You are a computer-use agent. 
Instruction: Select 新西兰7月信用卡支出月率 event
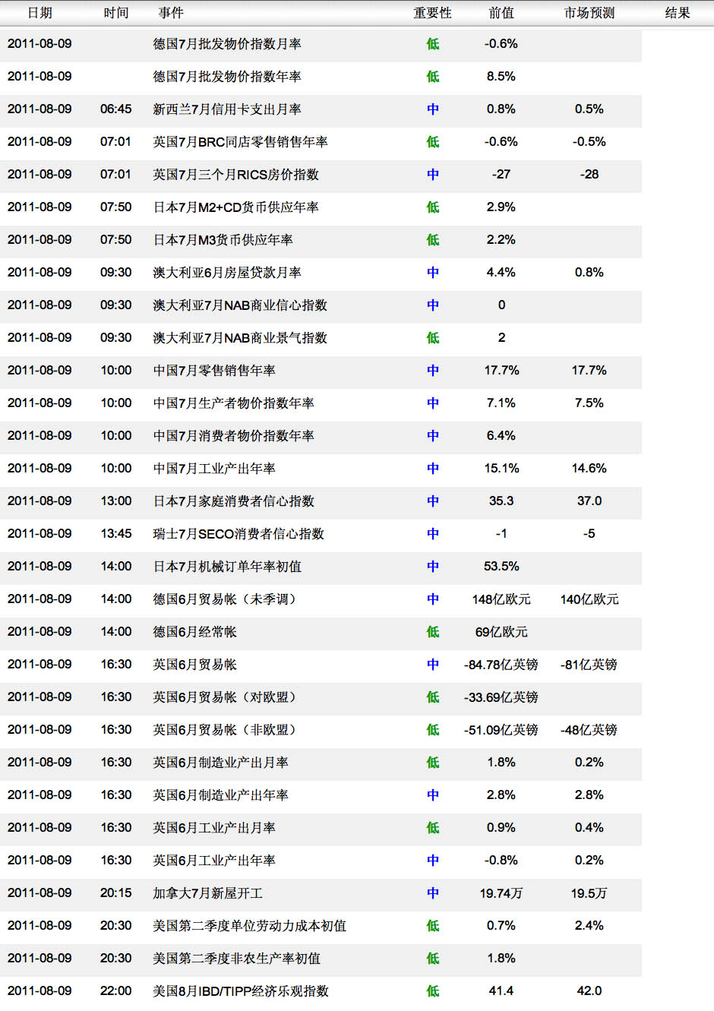(x=227, y=109)
